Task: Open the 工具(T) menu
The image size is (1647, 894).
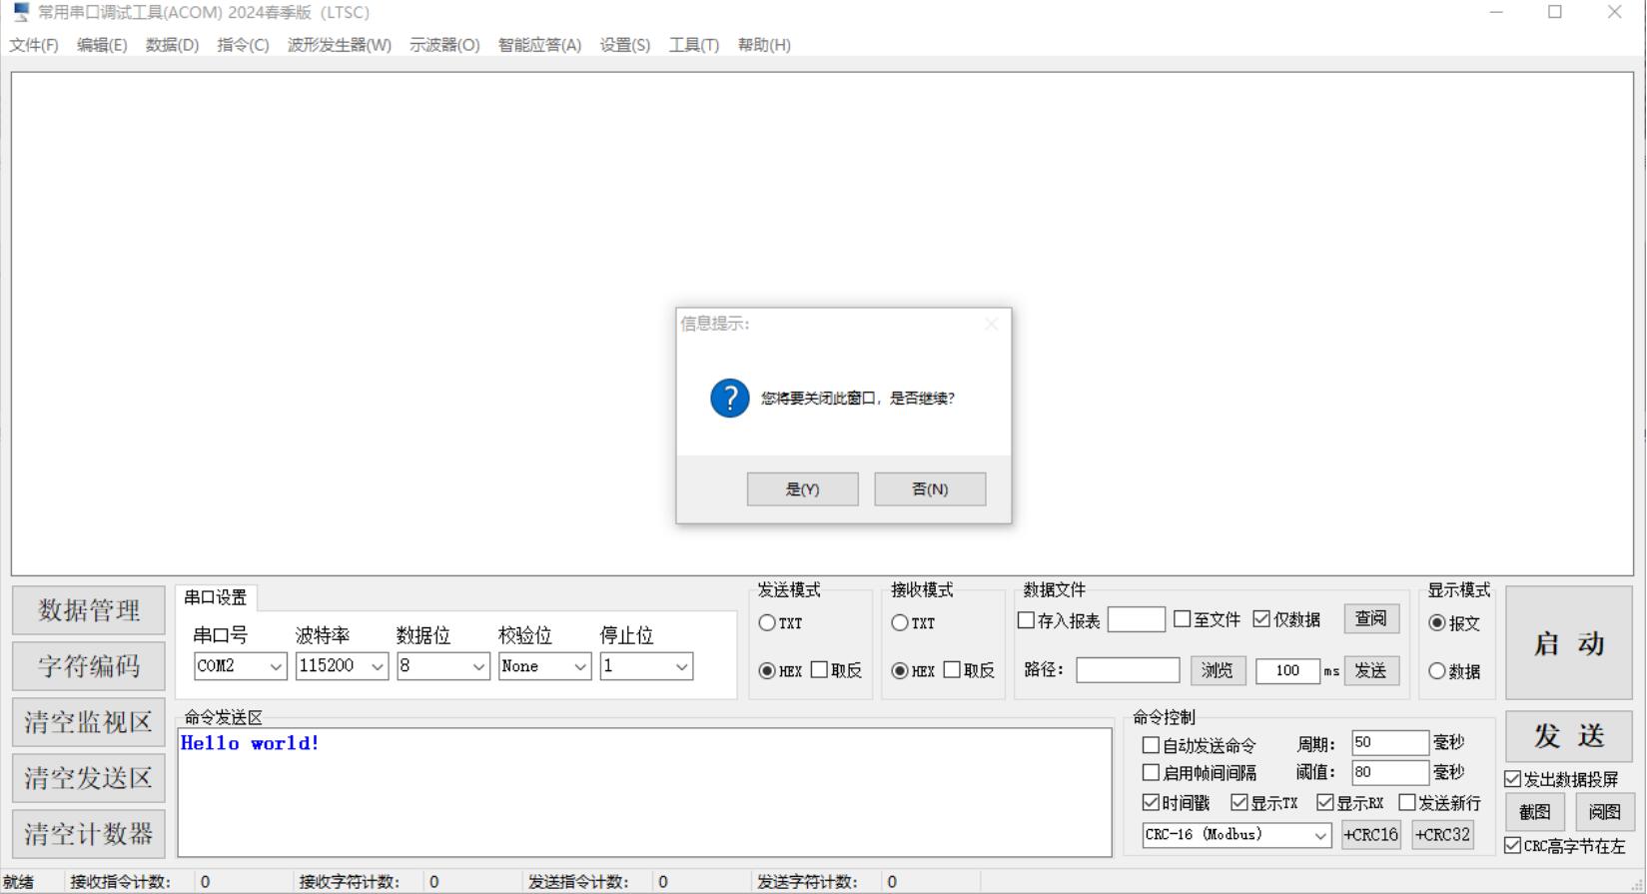Action: 693,45
